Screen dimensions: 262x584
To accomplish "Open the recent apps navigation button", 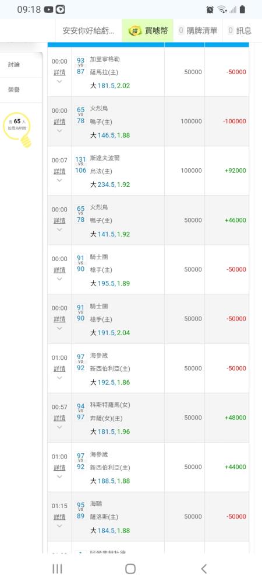I will (57, 568).
